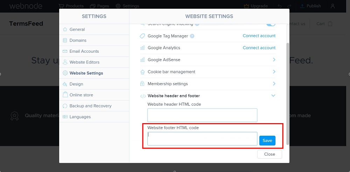The height and width of the screenshot is (172, 350).
Task: Open the General settings section
Action: tap(94, 29)
